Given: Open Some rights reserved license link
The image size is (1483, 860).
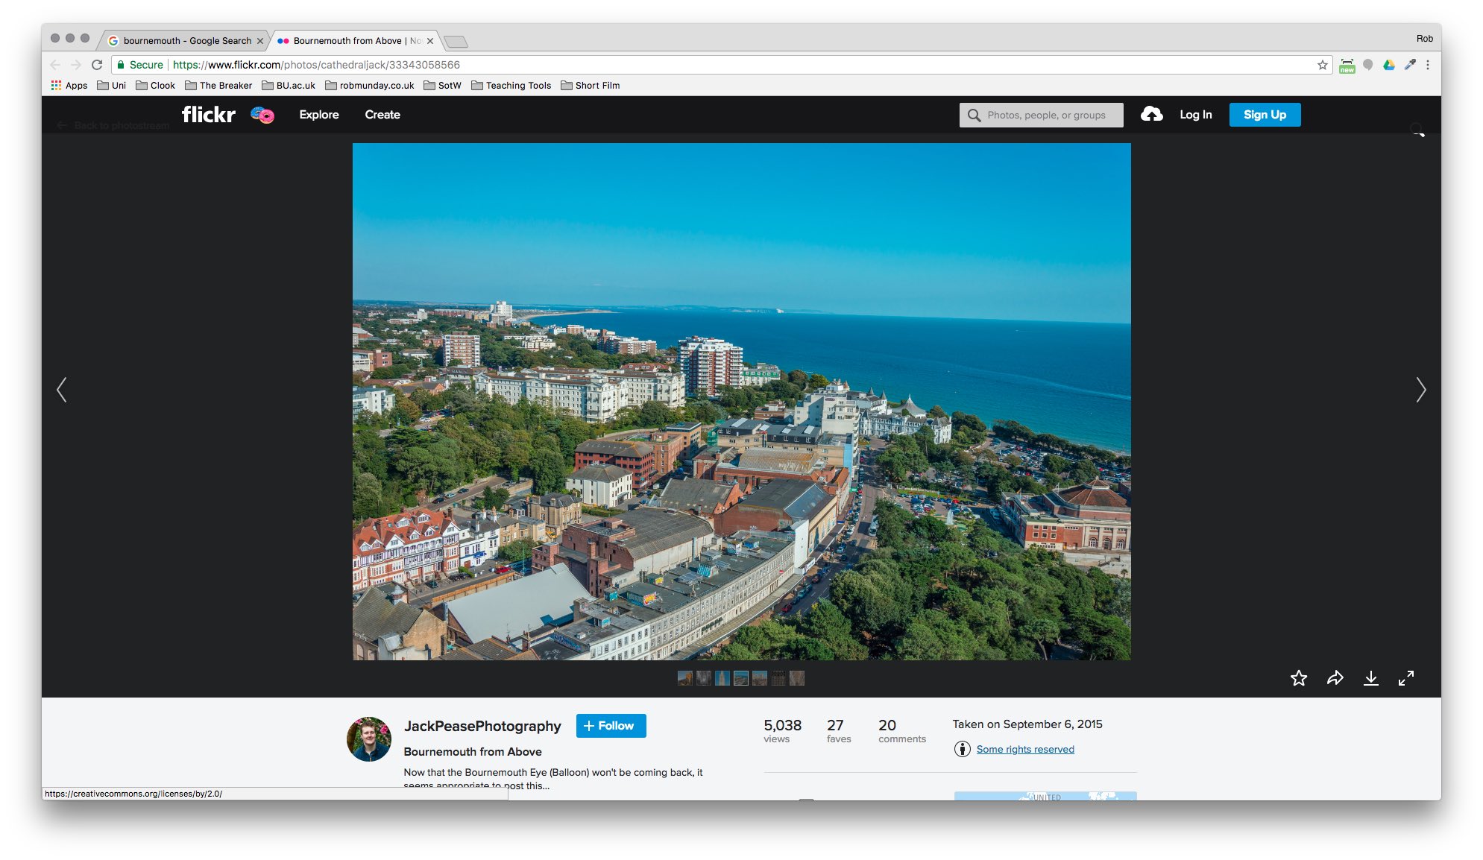Looking at the screenshot, I should (1024, 750).
